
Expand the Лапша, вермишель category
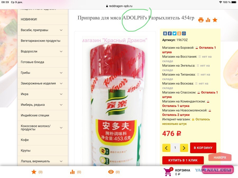[61, 161]
